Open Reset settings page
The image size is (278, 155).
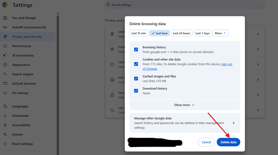point(22,144)
